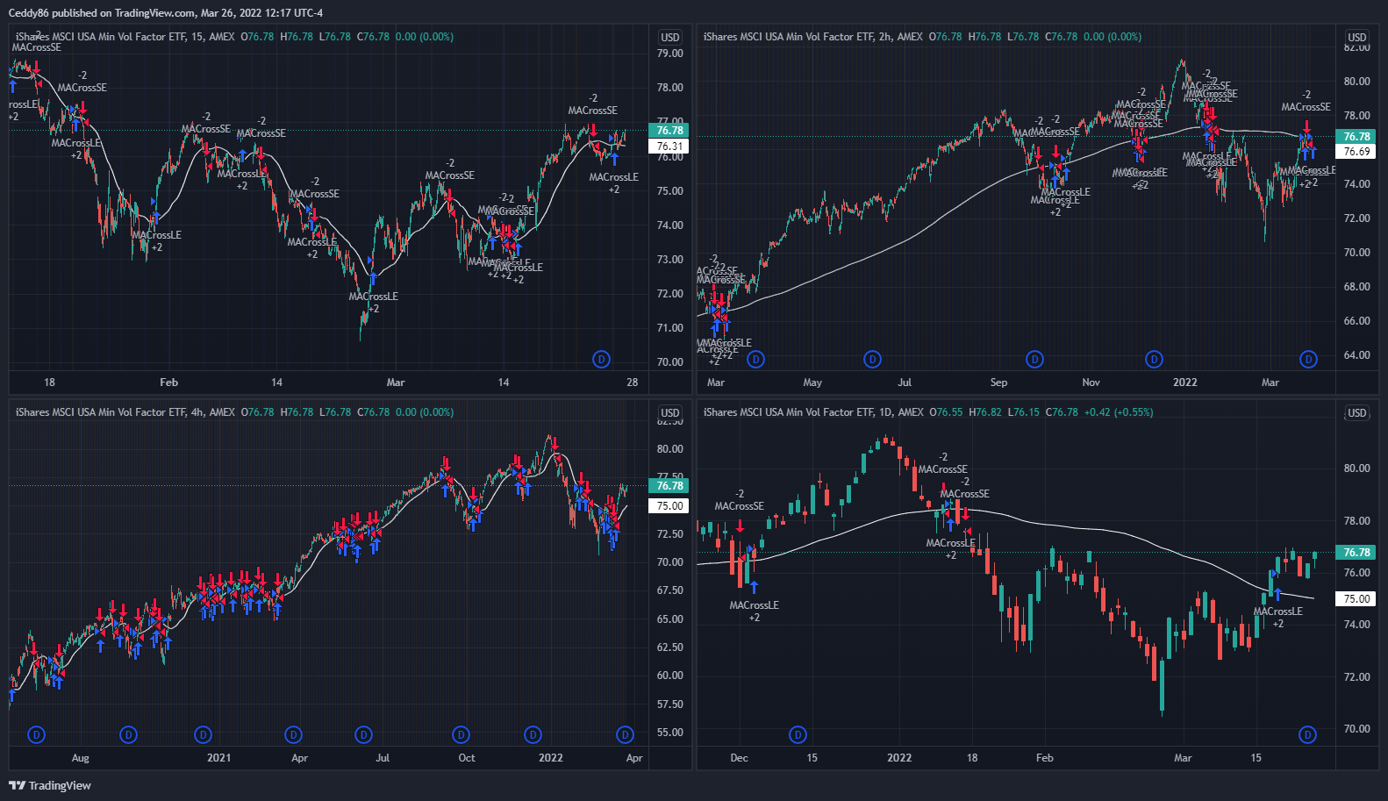The height and width of the screenshot is (801, 1388).
Task: Click 4h chart dividend marker just before Jul
Action: click(x=363, y=734)
